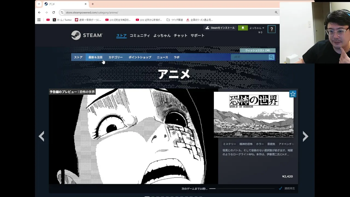Click the Steam logo in the header
The width and height of the screenshot is (350, 197).
(87, 35)
